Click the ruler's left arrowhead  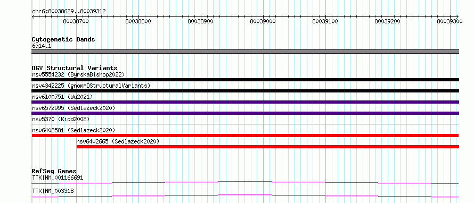click(x=33, y=16)
